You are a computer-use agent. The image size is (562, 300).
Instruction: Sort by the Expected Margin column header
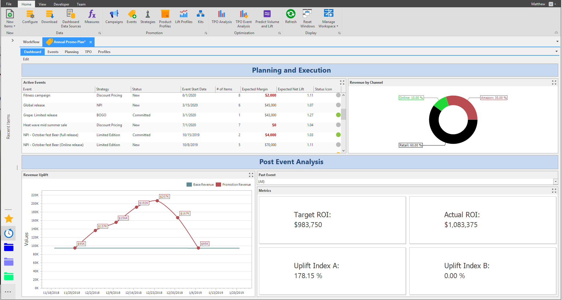[258, 89]
